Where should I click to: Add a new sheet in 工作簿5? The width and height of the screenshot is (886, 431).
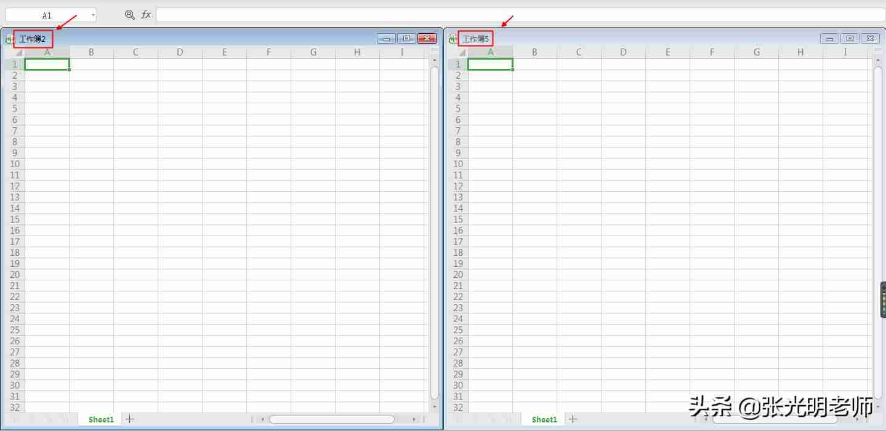[x=573, y=419]
